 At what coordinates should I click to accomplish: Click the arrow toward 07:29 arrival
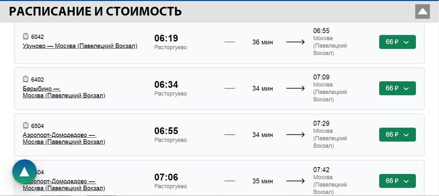click(x=296, y=135)
